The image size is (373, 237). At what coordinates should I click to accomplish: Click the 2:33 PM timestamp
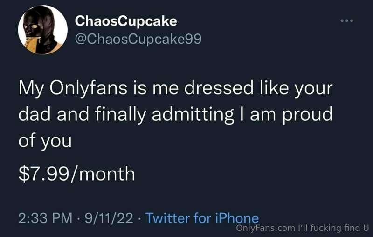[45, 218]
